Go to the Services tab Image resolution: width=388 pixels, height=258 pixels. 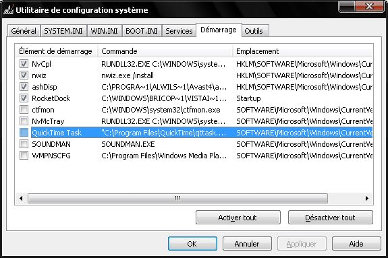coord(179,31)
